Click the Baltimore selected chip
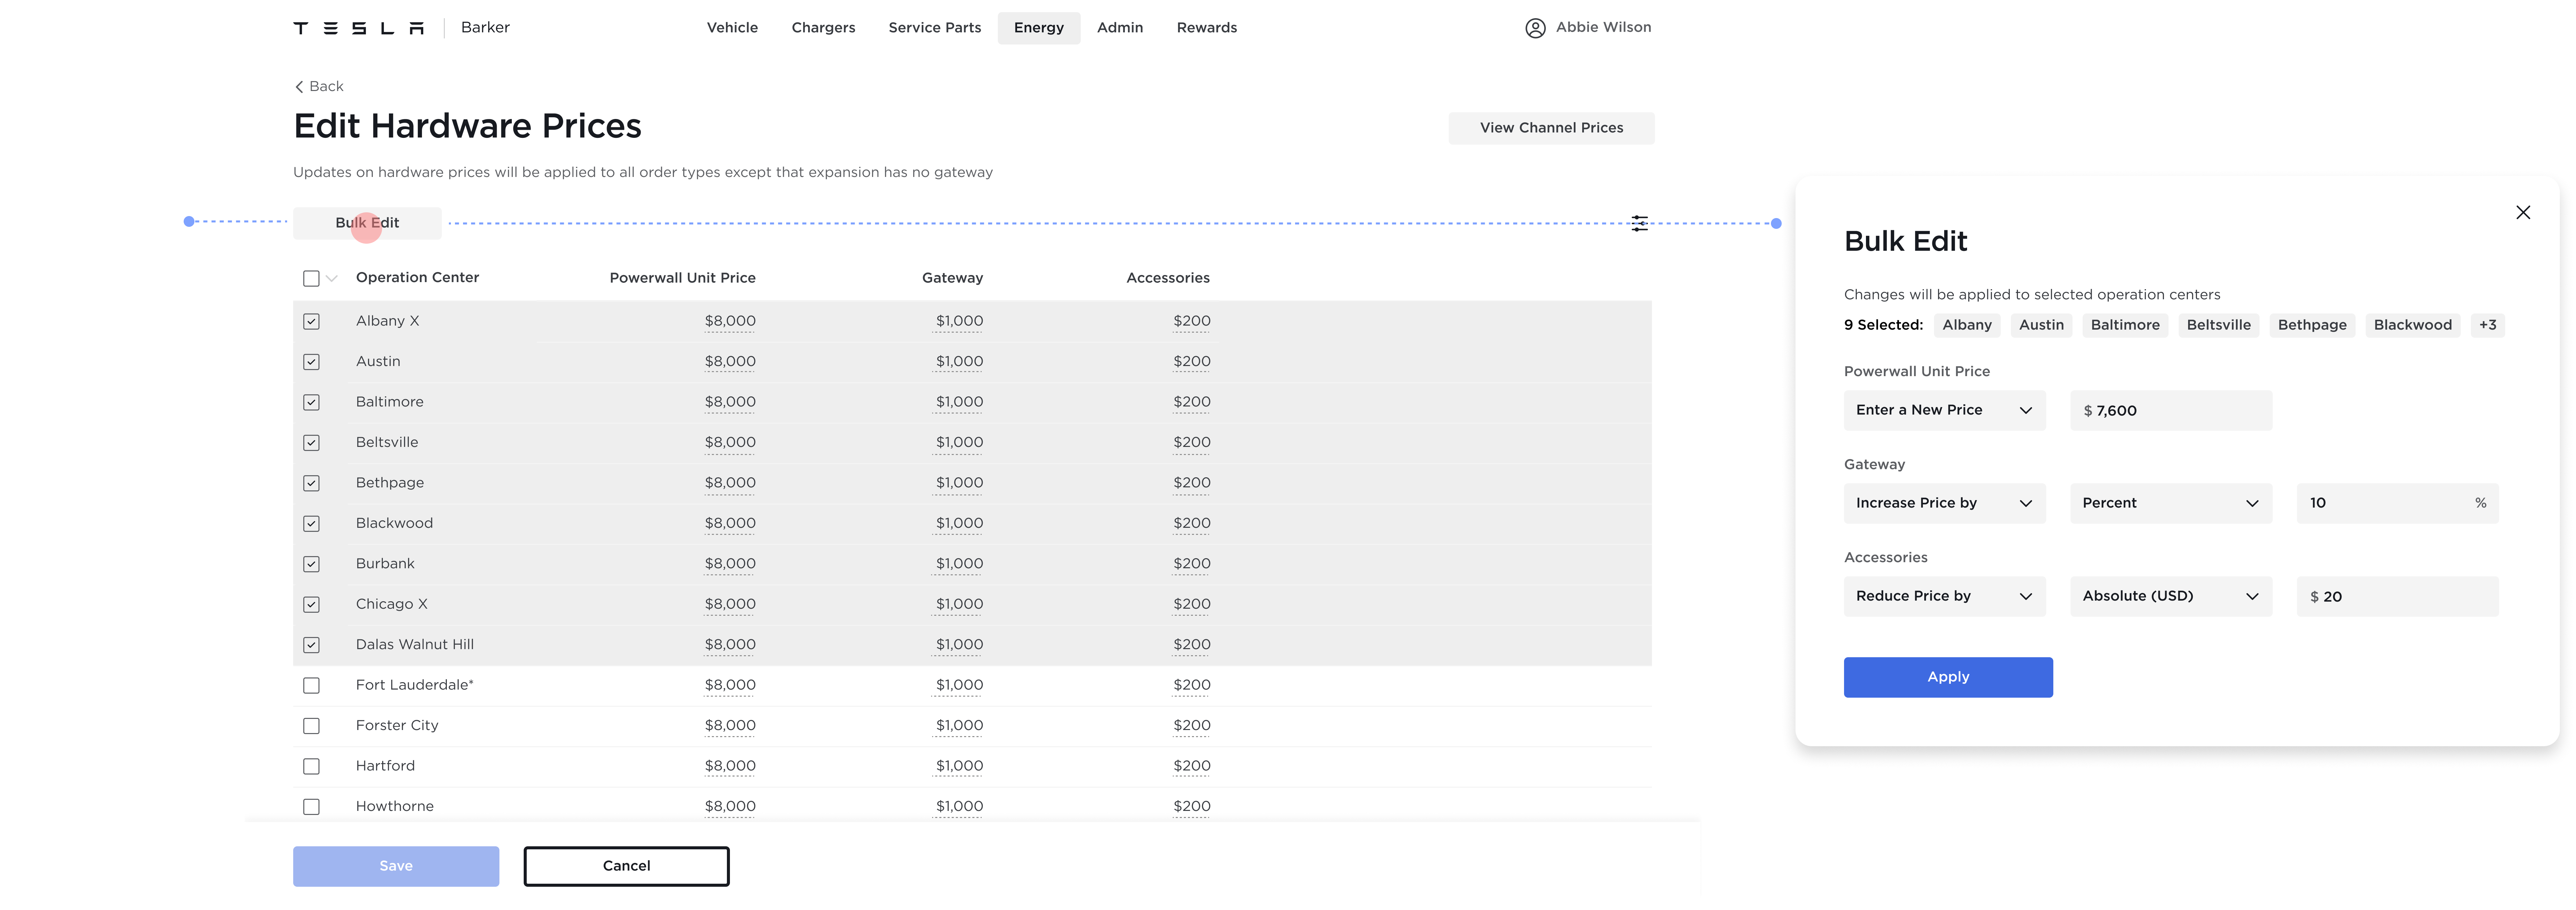The image size is (2576, 910). click(2125, 325)
